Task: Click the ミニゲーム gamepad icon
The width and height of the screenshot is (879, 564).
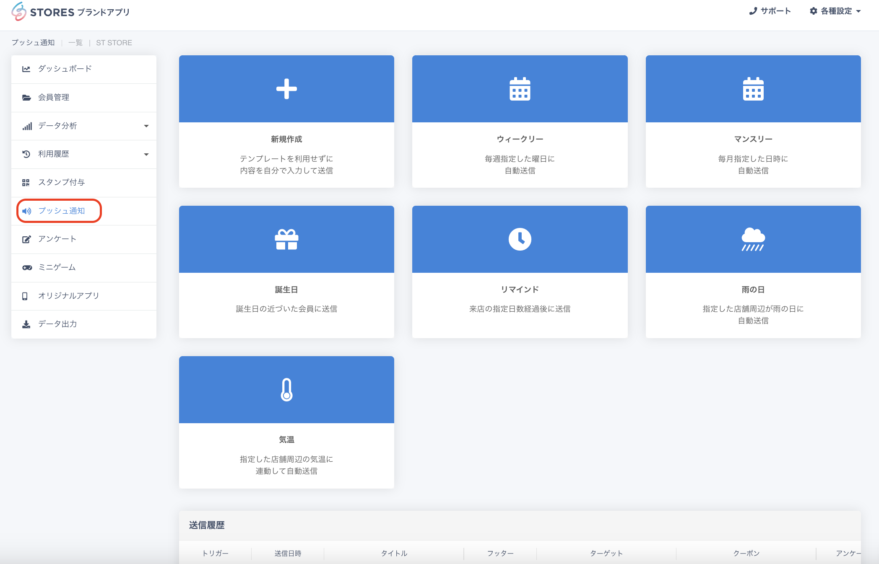Action: (27, 267)
